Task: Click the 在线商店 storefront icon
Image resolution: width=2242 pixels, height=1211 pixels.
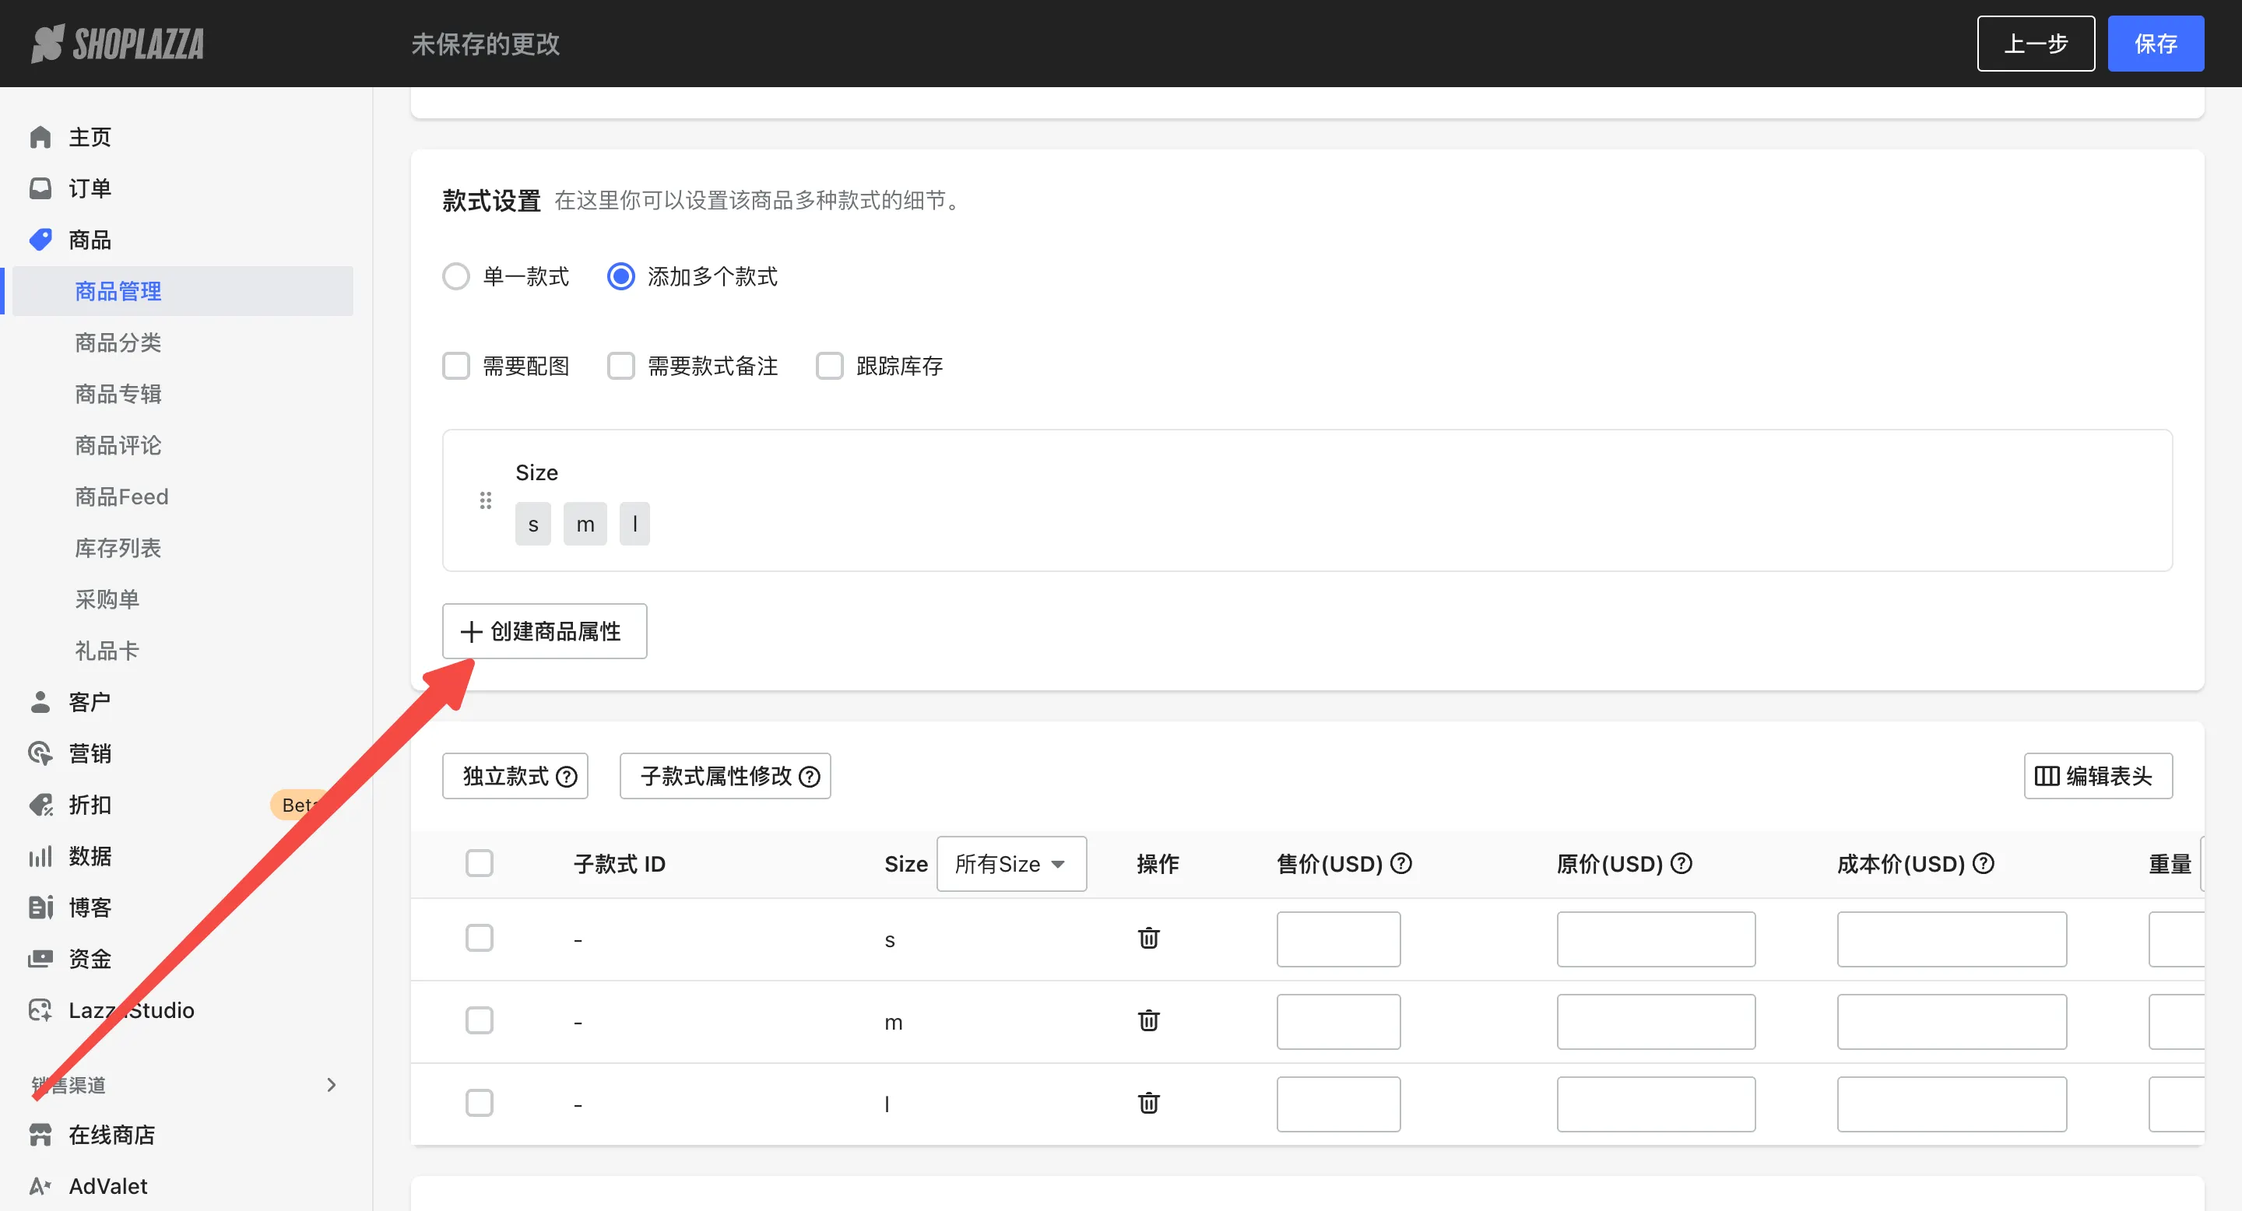Action: 40,1135
